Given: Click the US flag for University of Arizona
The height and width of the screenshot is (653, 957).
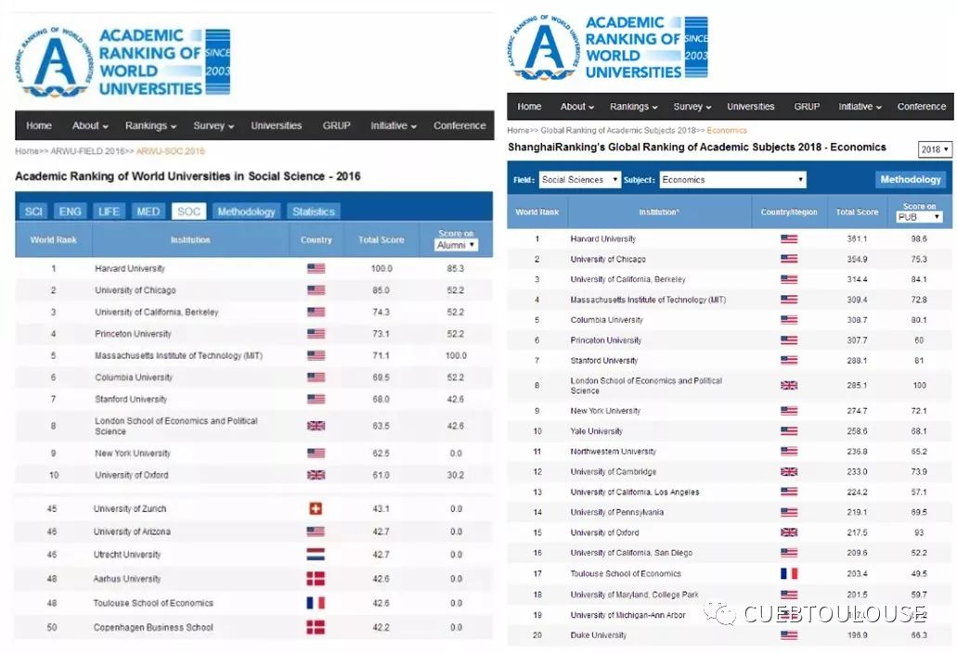Looking at the screenshot, I should click(x=316, y=531).
